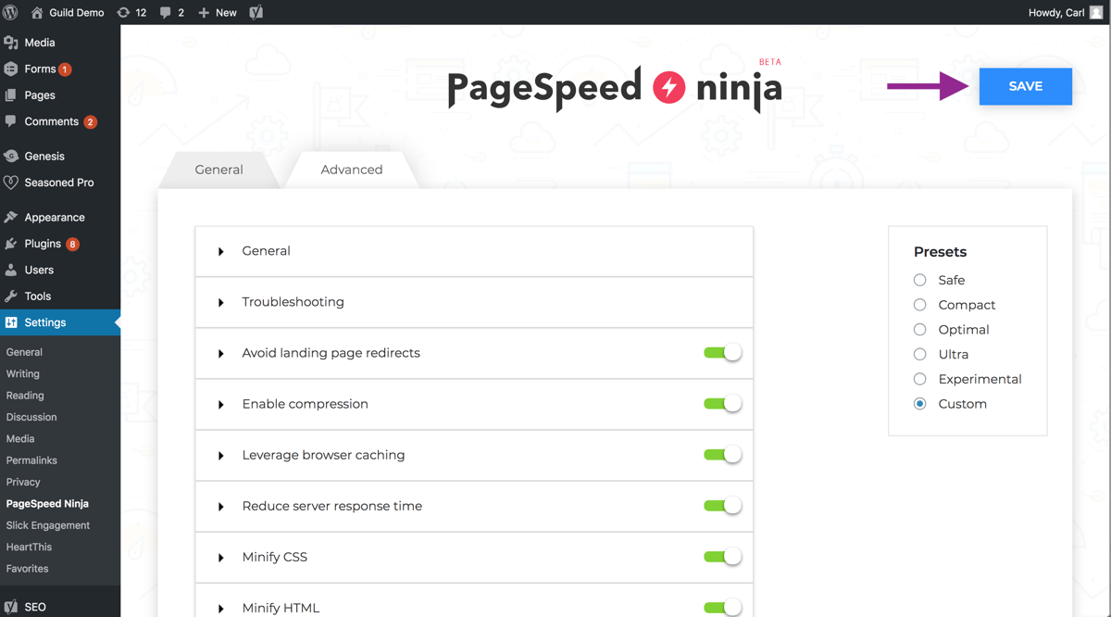Open the Tools wrench icon
Image resolution: width=1111 pixels, height=617 pixels.
[11, 296]
